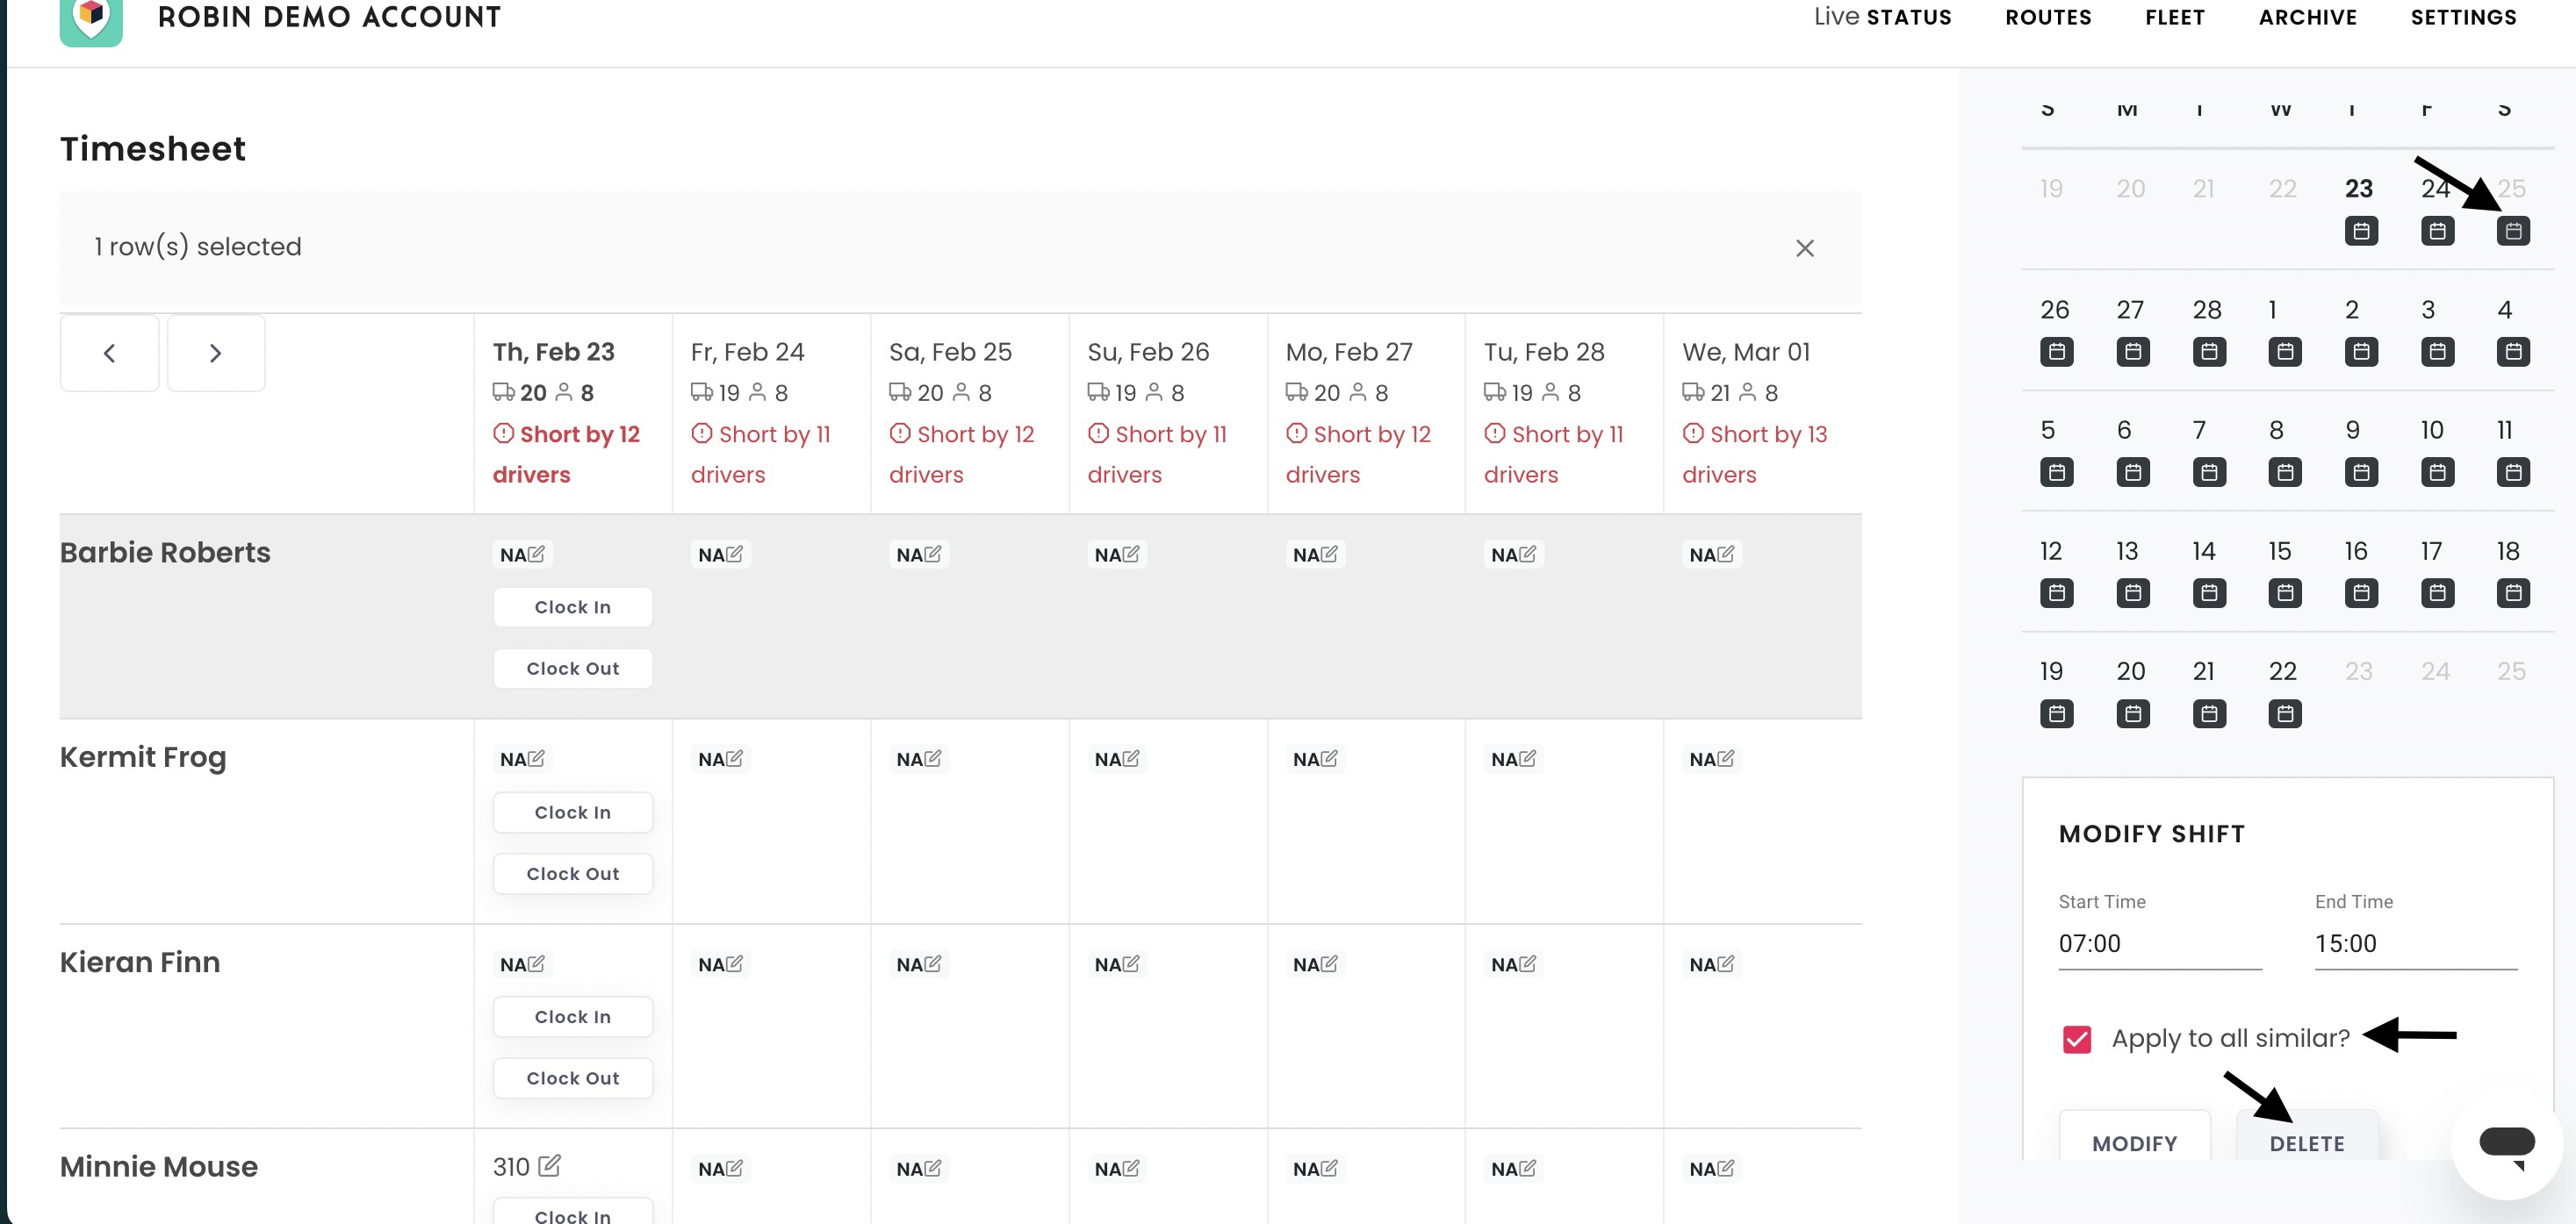Open Routes in top navigation
The image size is (2576, 1224).
click(x=2048, y=17)
